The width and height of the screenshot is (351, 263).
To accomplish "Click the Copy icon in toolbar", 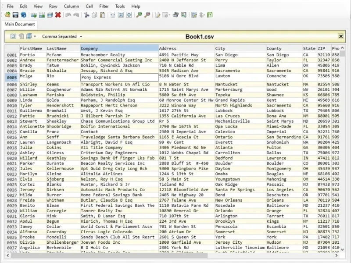I will [94, 15].
